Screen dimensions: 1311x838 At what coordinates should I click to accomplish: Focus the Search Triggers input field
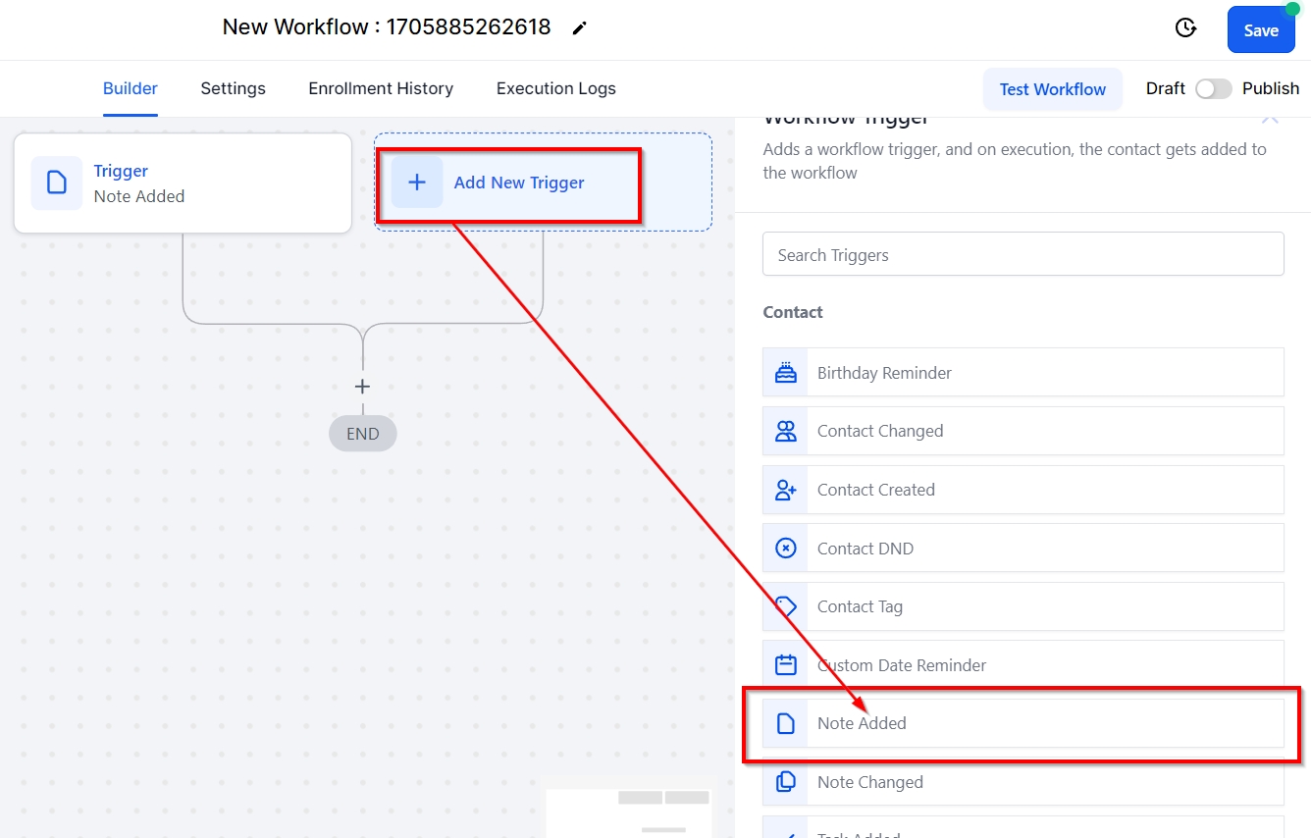coord(1023,255)
